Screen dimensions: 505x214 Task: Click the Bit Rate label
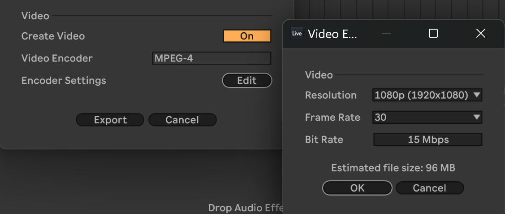(x=324, y=140)
